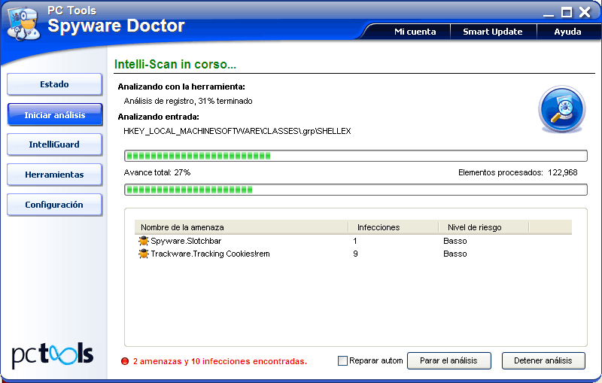Close the Spyware Doctor window
The height and width of the screenshot is (383, 602).
tap(585, 12)
